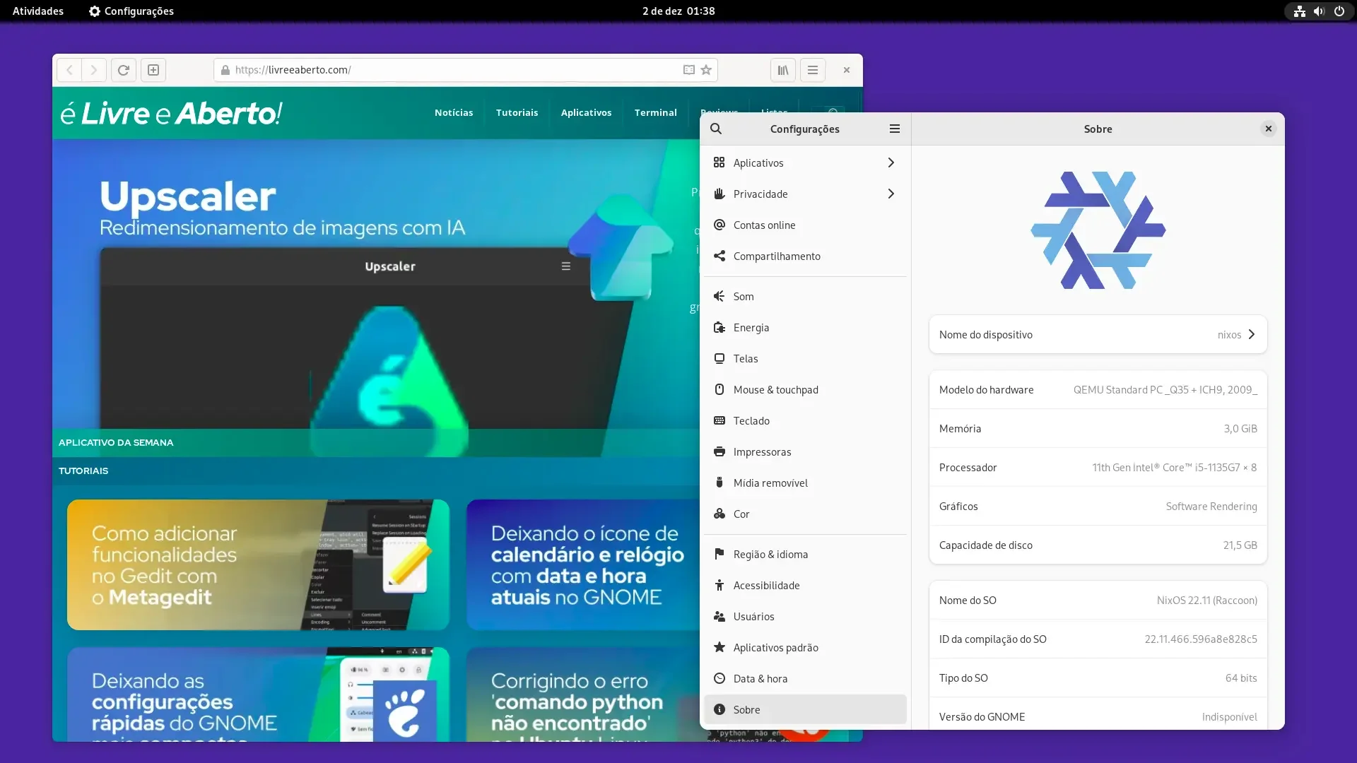Click TUTORIAIS section heading on website
This screenshot has width=1357, height=763.
83,471
